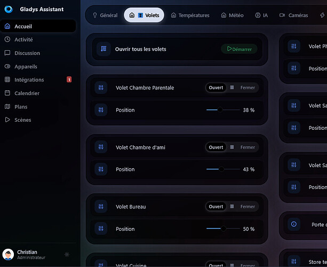
Task: Toggle theme with the sun icon
Action: point(67,255)
